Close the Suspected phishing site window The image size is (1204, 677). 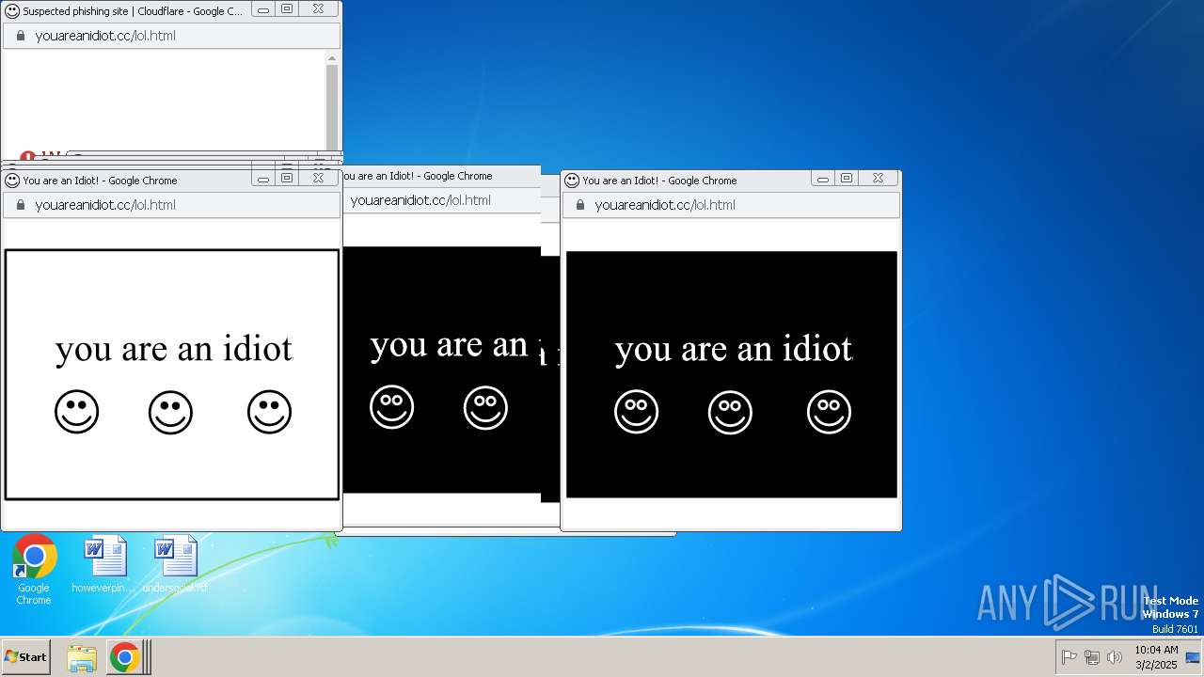click(319, 9)
